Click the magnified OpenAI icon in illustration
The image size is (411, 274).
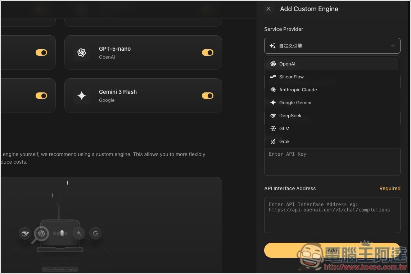[41, 233]
